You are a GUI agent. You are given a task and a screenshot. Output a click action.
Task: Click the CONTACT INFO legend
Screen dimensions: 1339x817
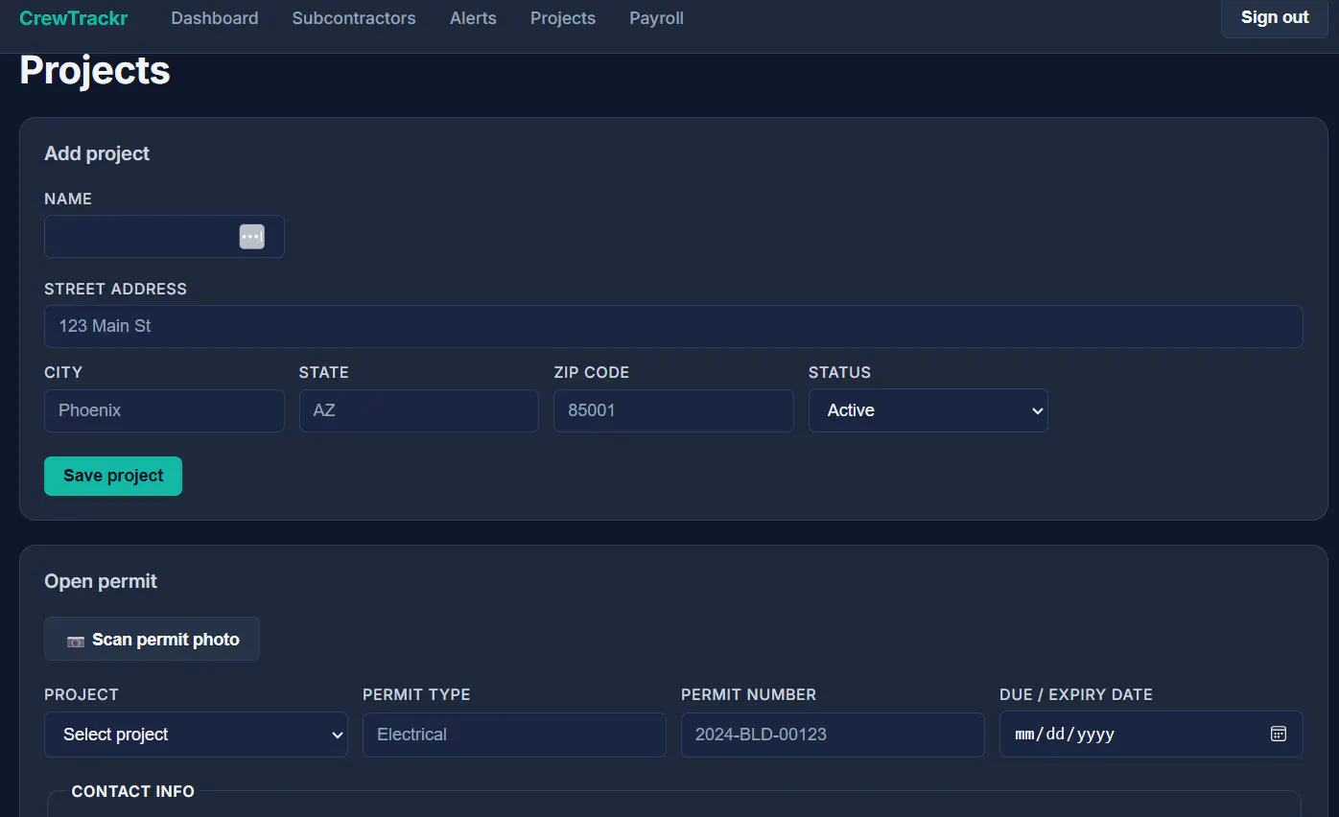click(132, 791)
